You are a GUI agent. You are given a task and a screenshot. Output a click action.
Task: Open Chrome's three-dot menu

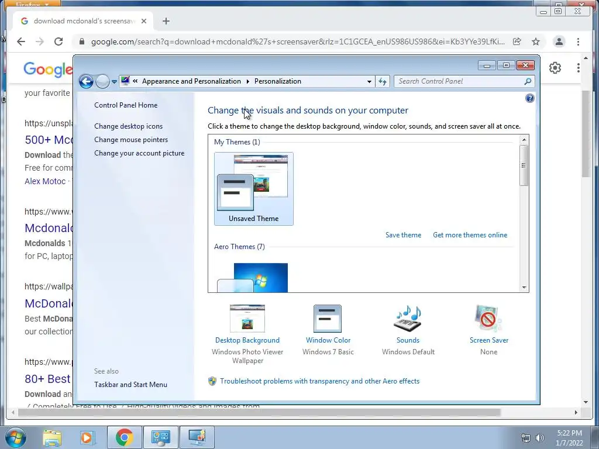578,42
